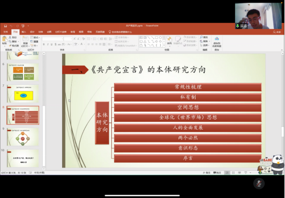This screenshot has width=285, height=198.
Task: Open the File menu tab
Action: (6, 32)
